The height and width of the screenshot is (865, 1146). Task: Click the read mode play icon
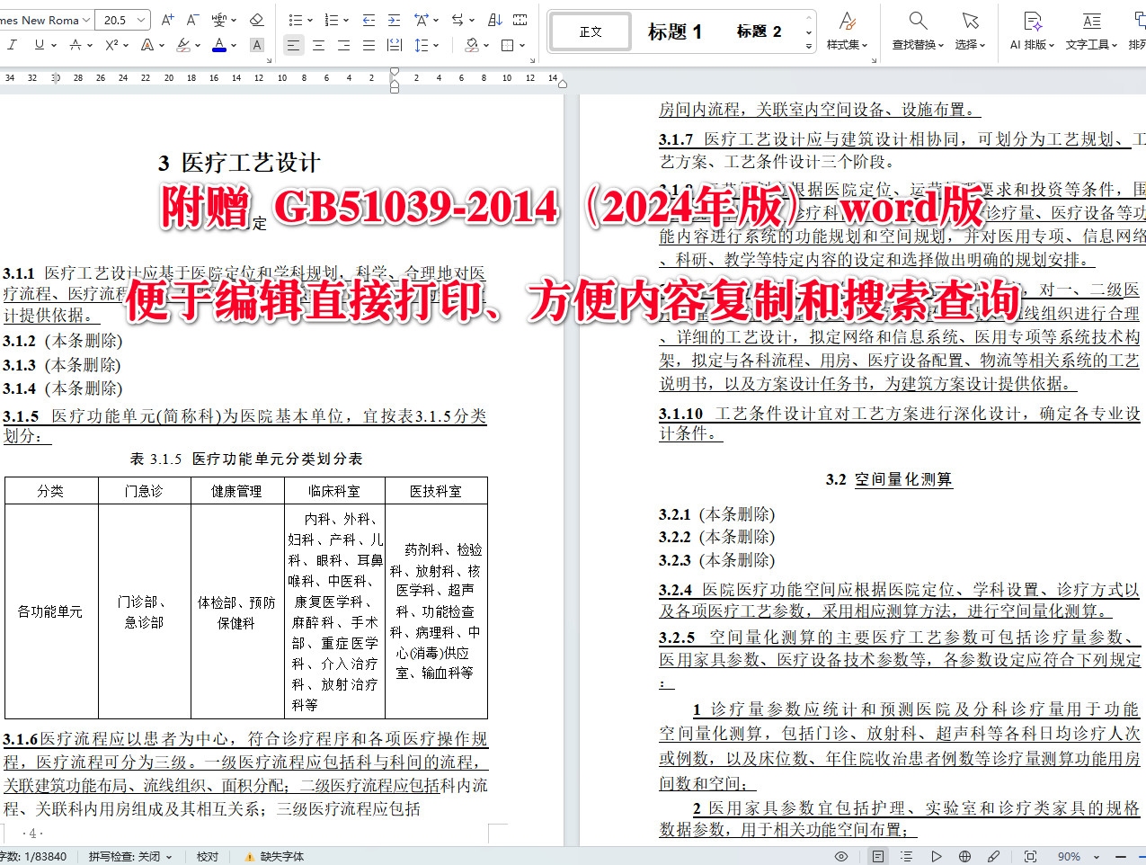tap(936, 856)
